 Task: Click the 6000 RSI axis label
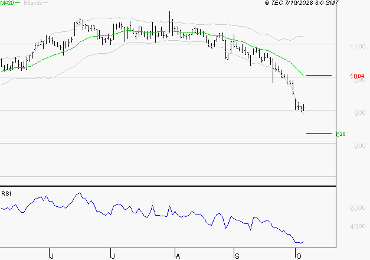[358, 208]
